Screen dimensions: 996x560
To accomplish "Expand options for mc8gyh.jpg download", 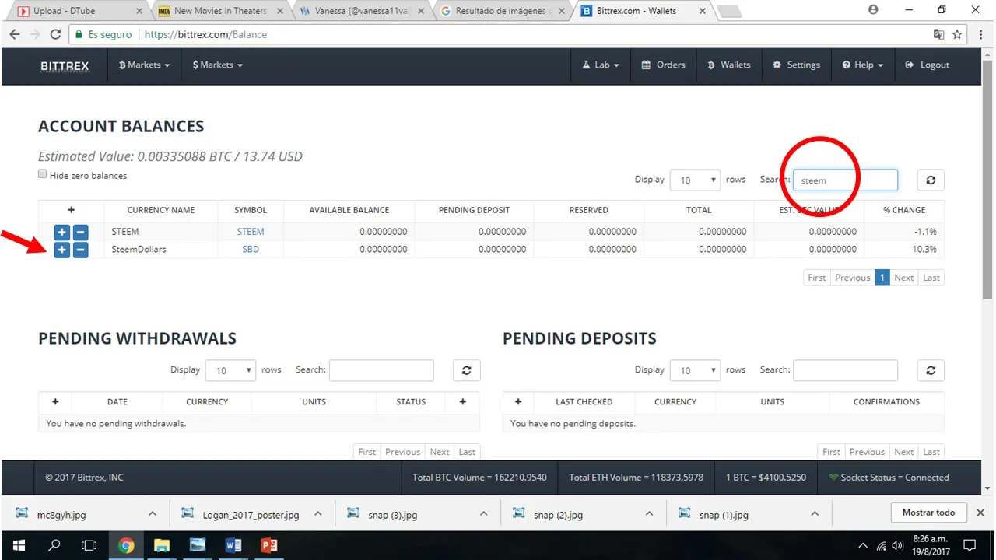I will coord(153,514).
